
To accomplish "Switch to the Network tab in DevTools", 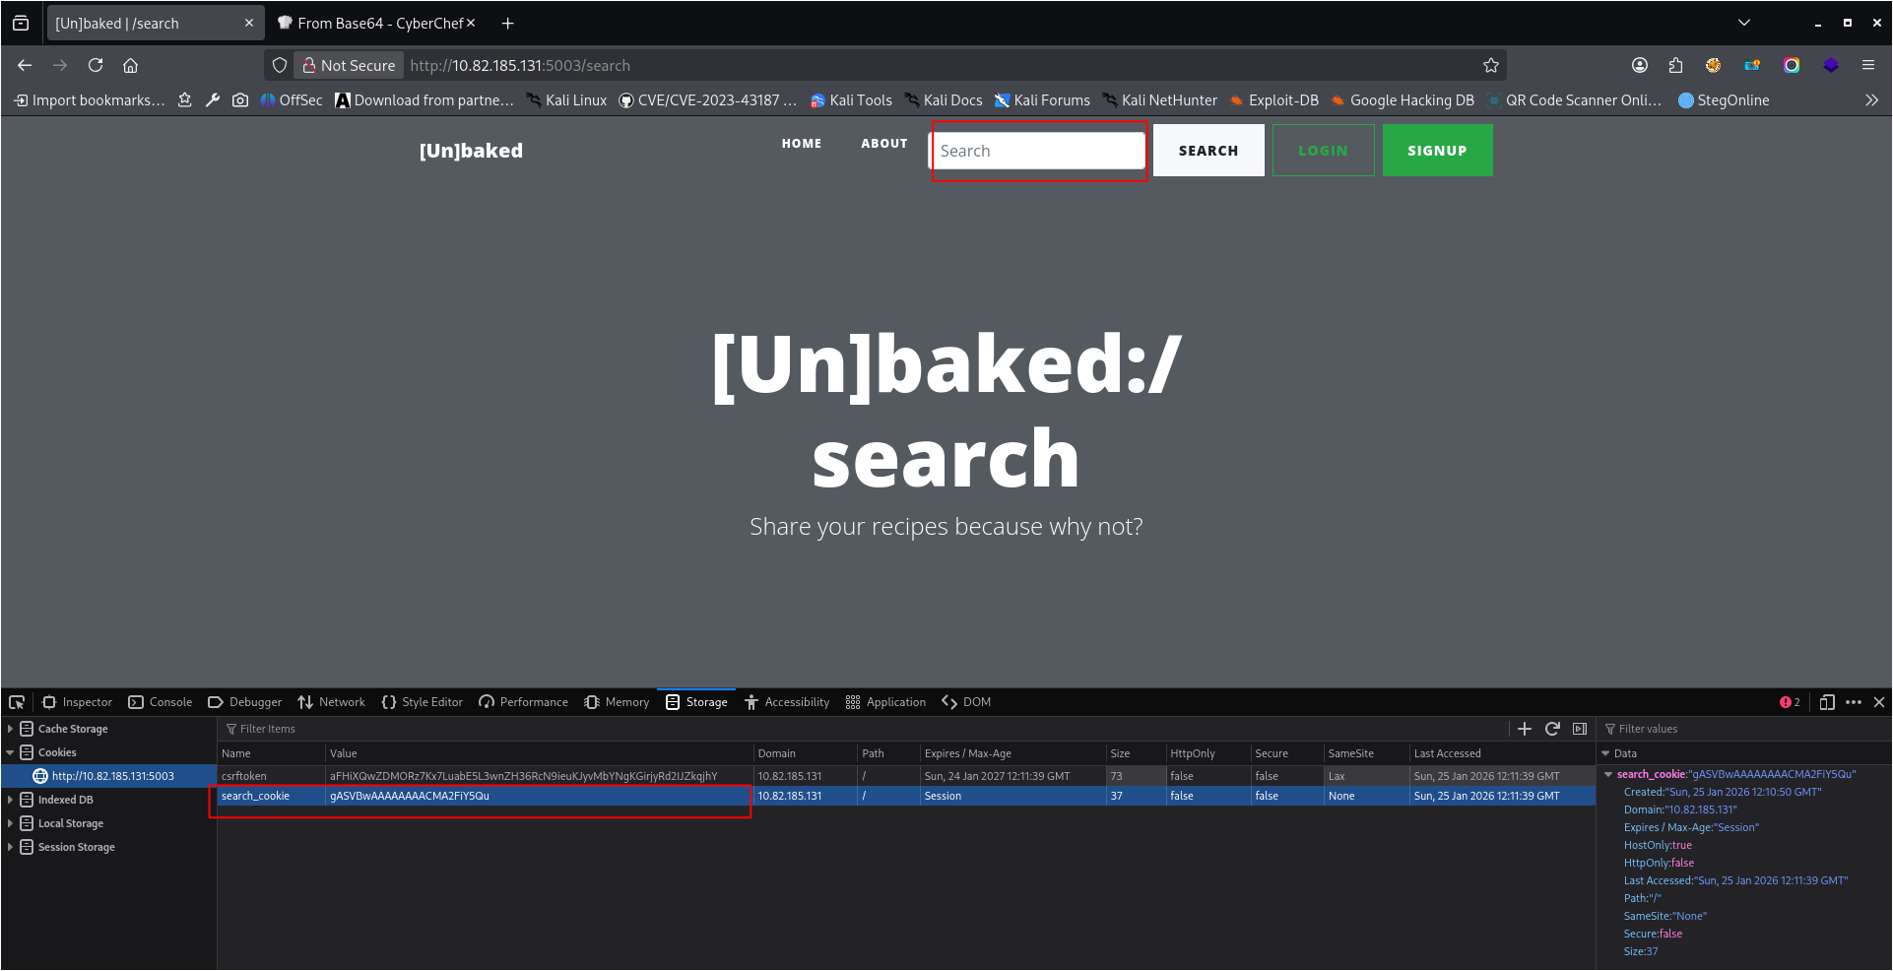I will coord(331,702).
